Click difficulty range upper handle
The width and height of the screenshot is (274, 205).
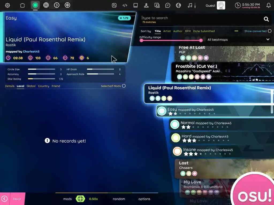click(201, 41)
